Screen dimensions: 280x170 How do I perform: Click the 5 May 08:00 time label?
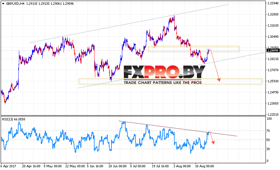[x=53, y=166]
